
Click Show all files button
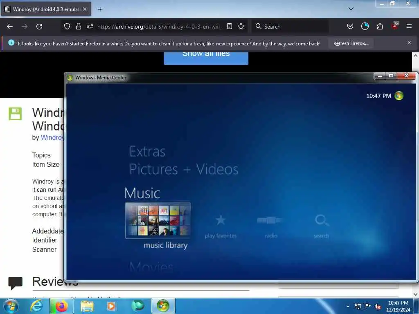pyautogui.click(x=206, y=58)
